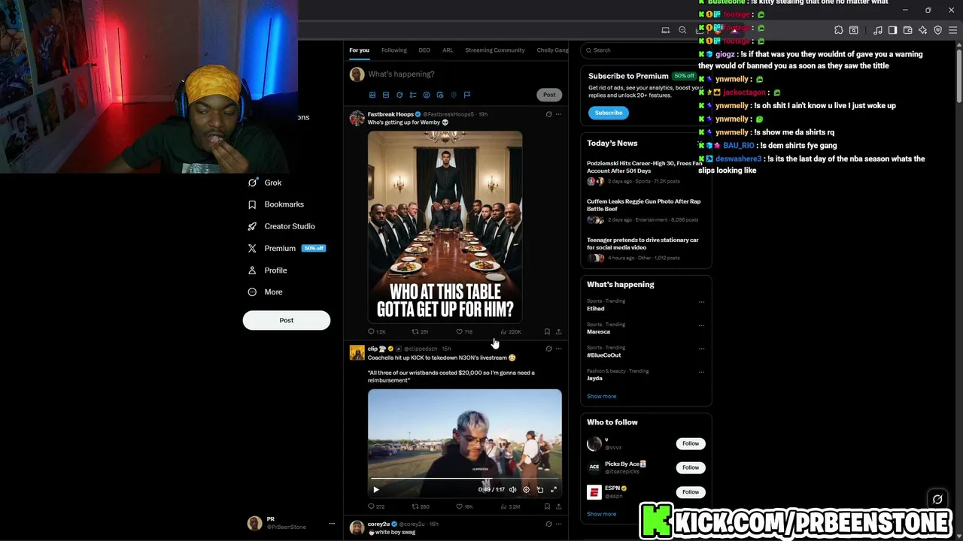Viewport: 963px width, 541px height.
Task: Expand the More sidebar menu
Action: (x=265, y=292)
